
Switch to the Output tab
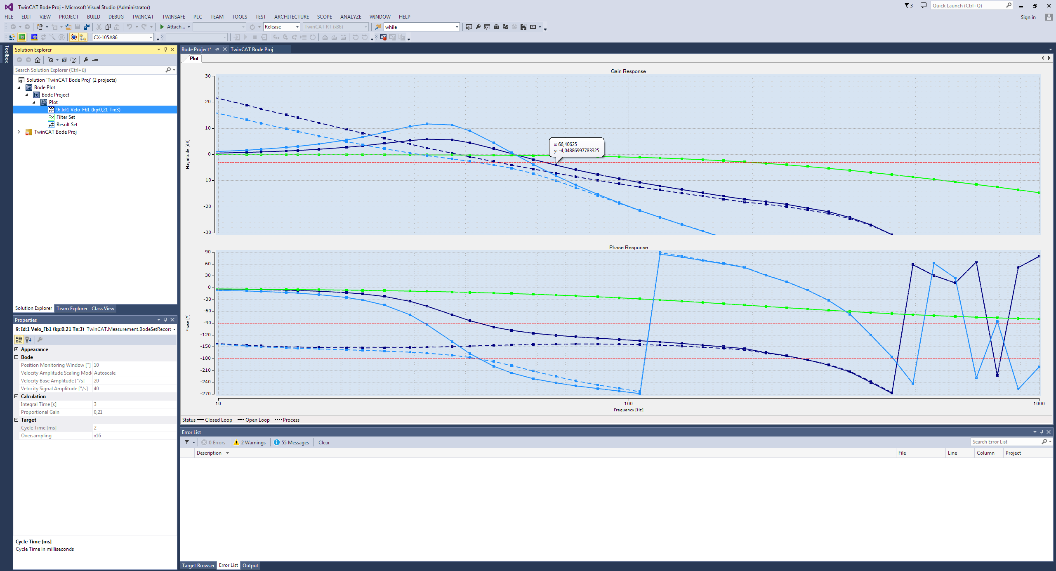pos(250,565)
